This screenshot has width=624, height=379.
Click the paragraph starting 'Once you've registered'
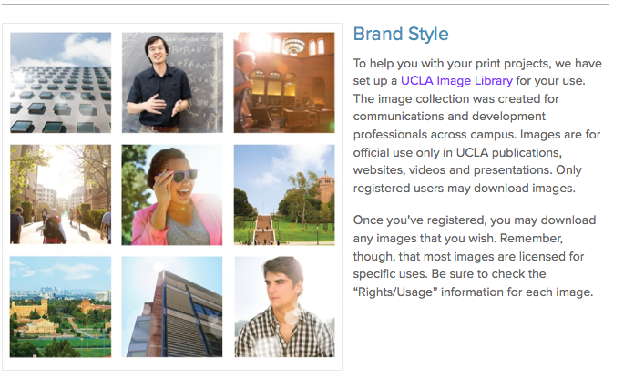[475, 256]
